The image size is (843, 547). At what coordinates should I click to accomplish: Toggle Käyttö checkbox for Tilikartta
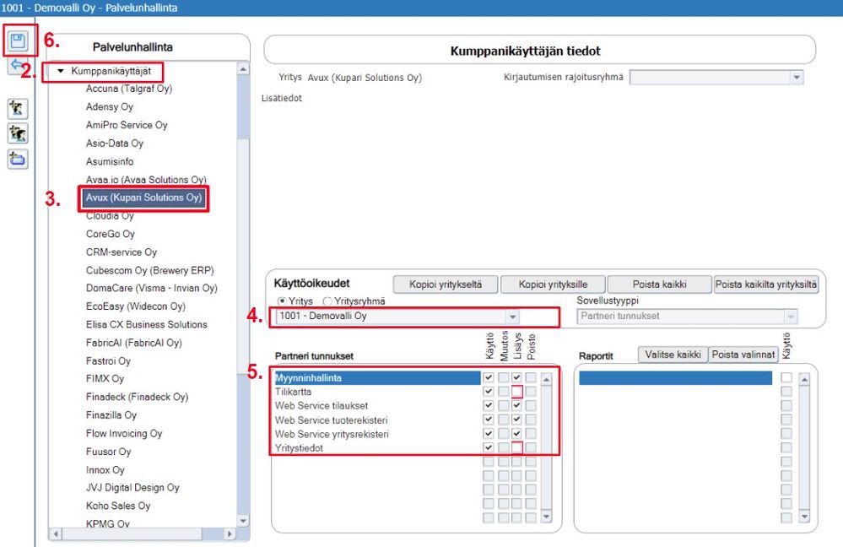pyautogui.click(x=489, y=392)
